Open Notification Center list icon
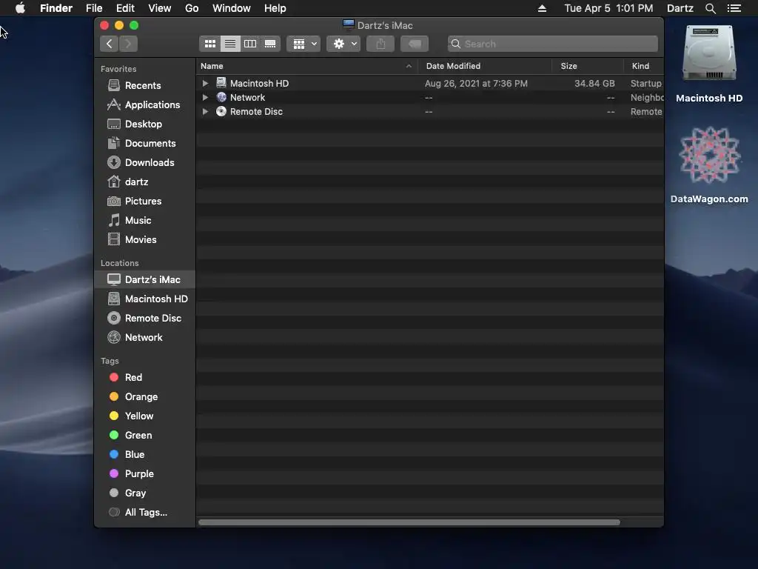Screen dimensions: 758x569 point(734,8)
